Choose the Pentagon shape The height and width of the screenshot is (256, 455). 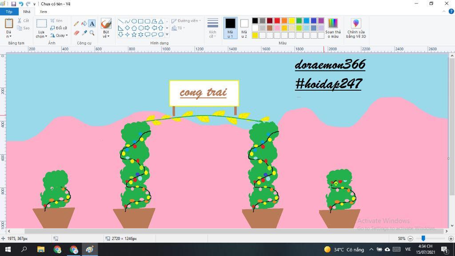[x=134, y=28]
